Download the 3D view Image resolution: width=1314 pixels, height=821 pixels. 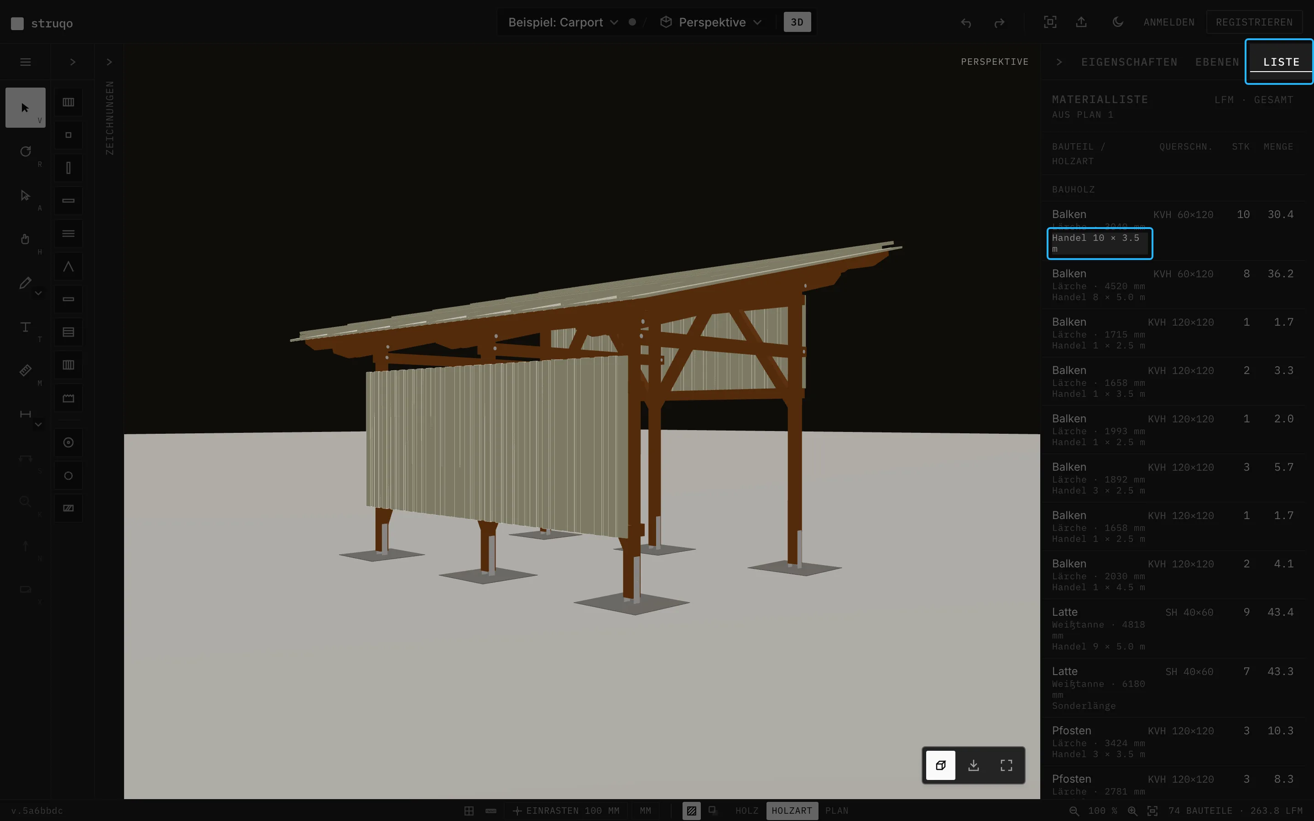(974, 765)
